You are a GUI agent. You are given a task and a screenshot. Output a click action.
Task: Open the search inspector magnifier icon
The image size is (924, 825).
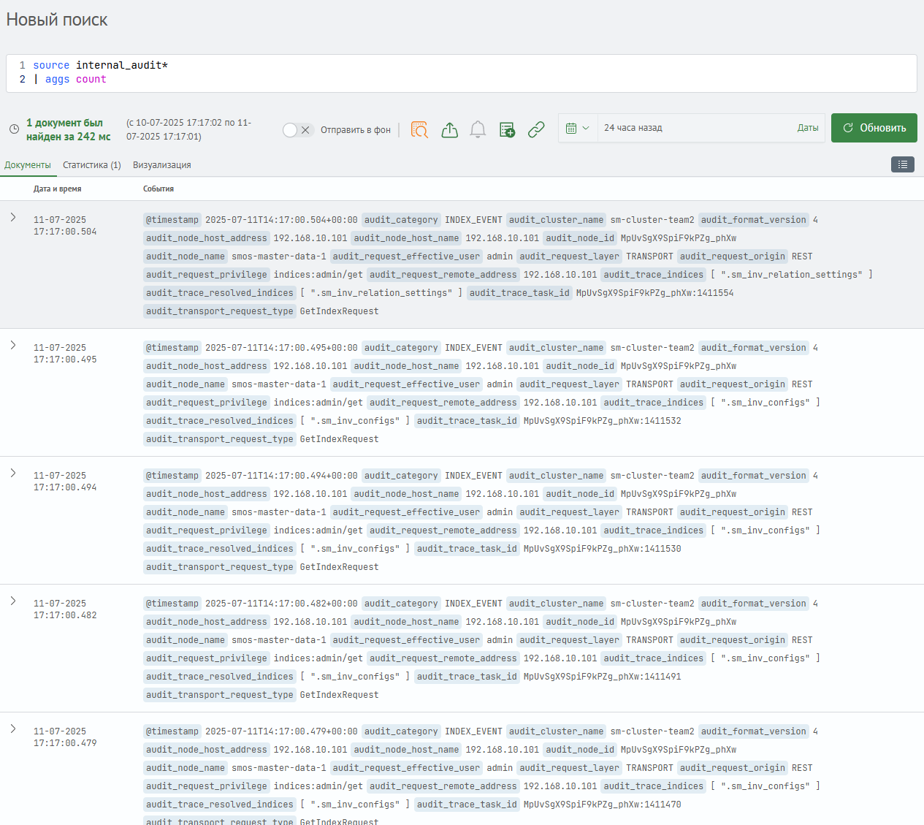point(419,130)
